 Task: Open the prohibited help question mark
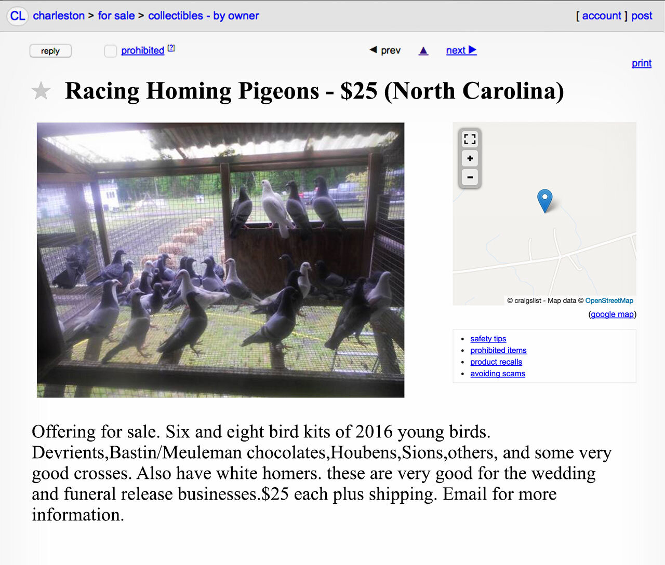point(171,47)
